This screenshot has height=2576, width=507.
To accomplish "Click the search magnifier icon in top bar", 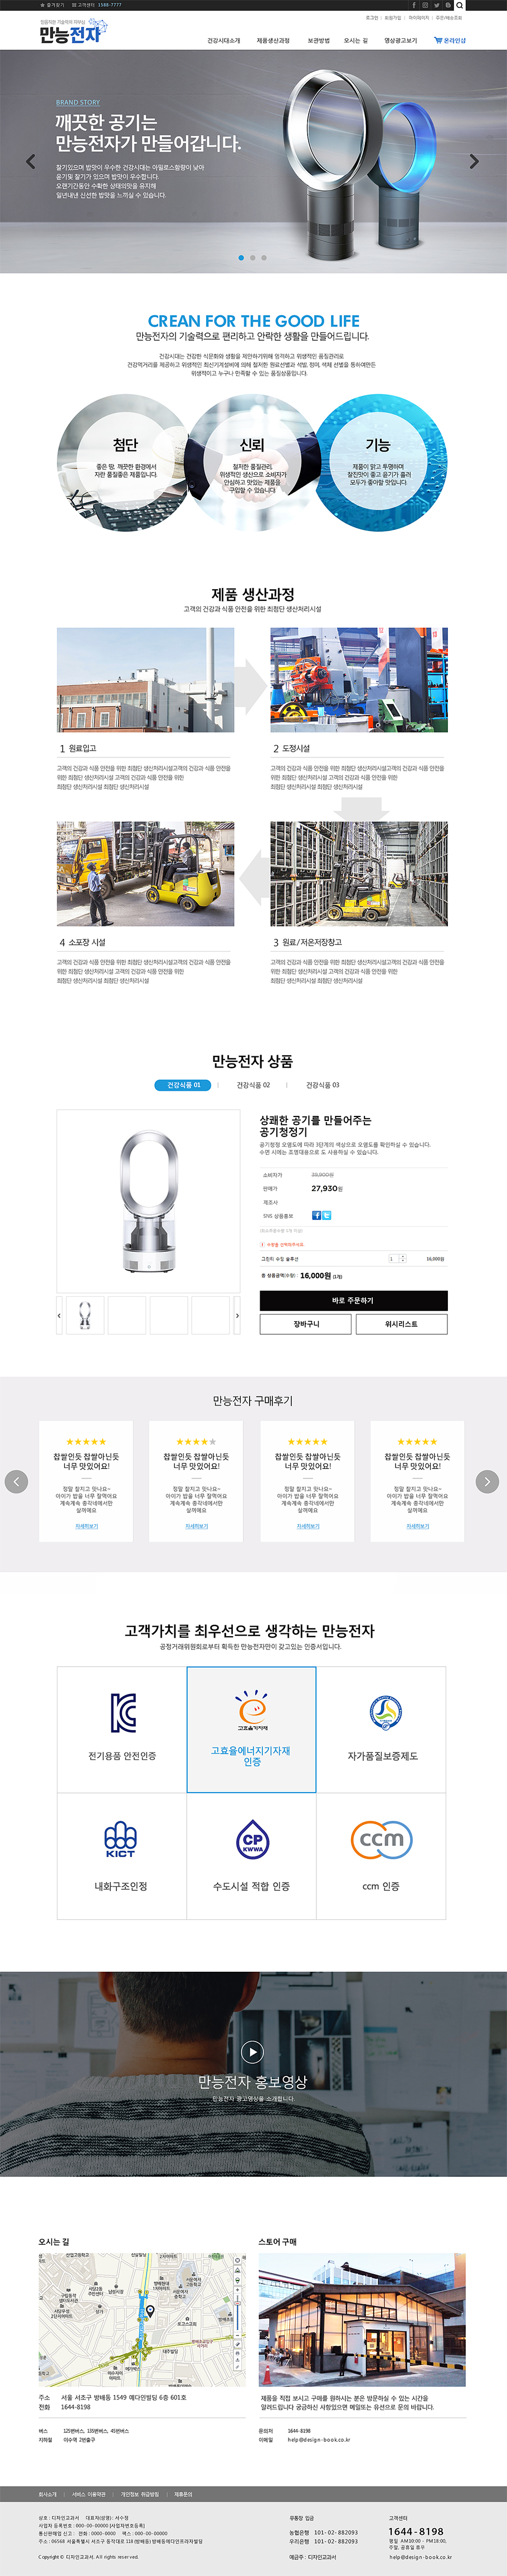I will [x=460, y=5].
